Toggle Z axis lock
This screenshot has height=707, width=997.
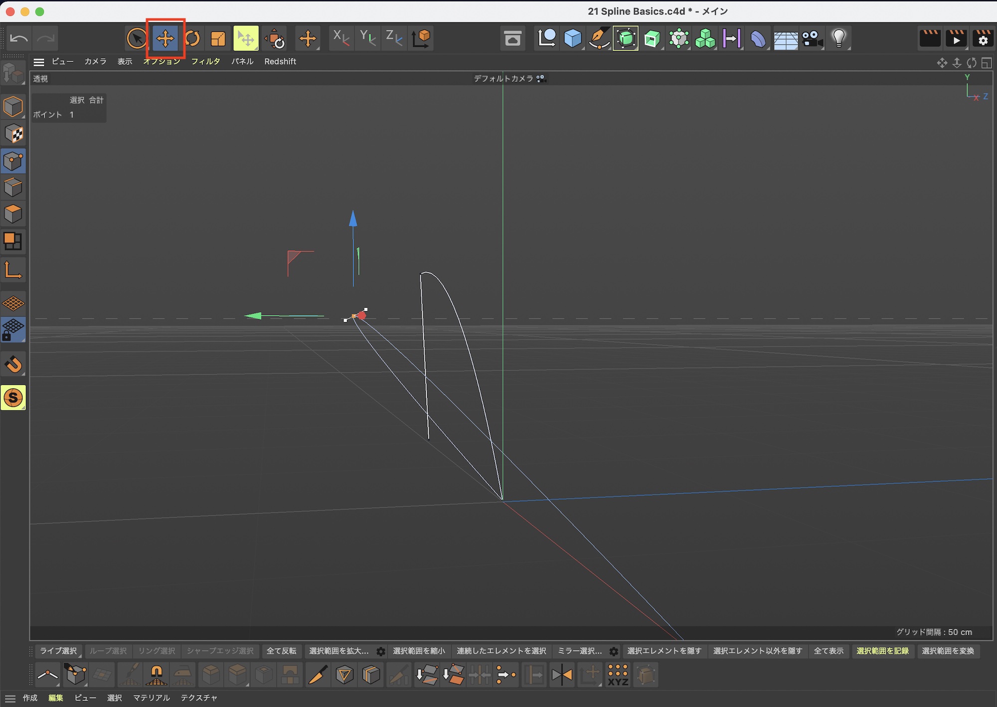394,38
